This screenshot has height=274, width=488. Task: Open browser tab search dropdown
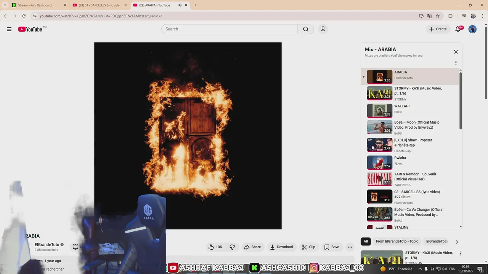click(5, 5)
